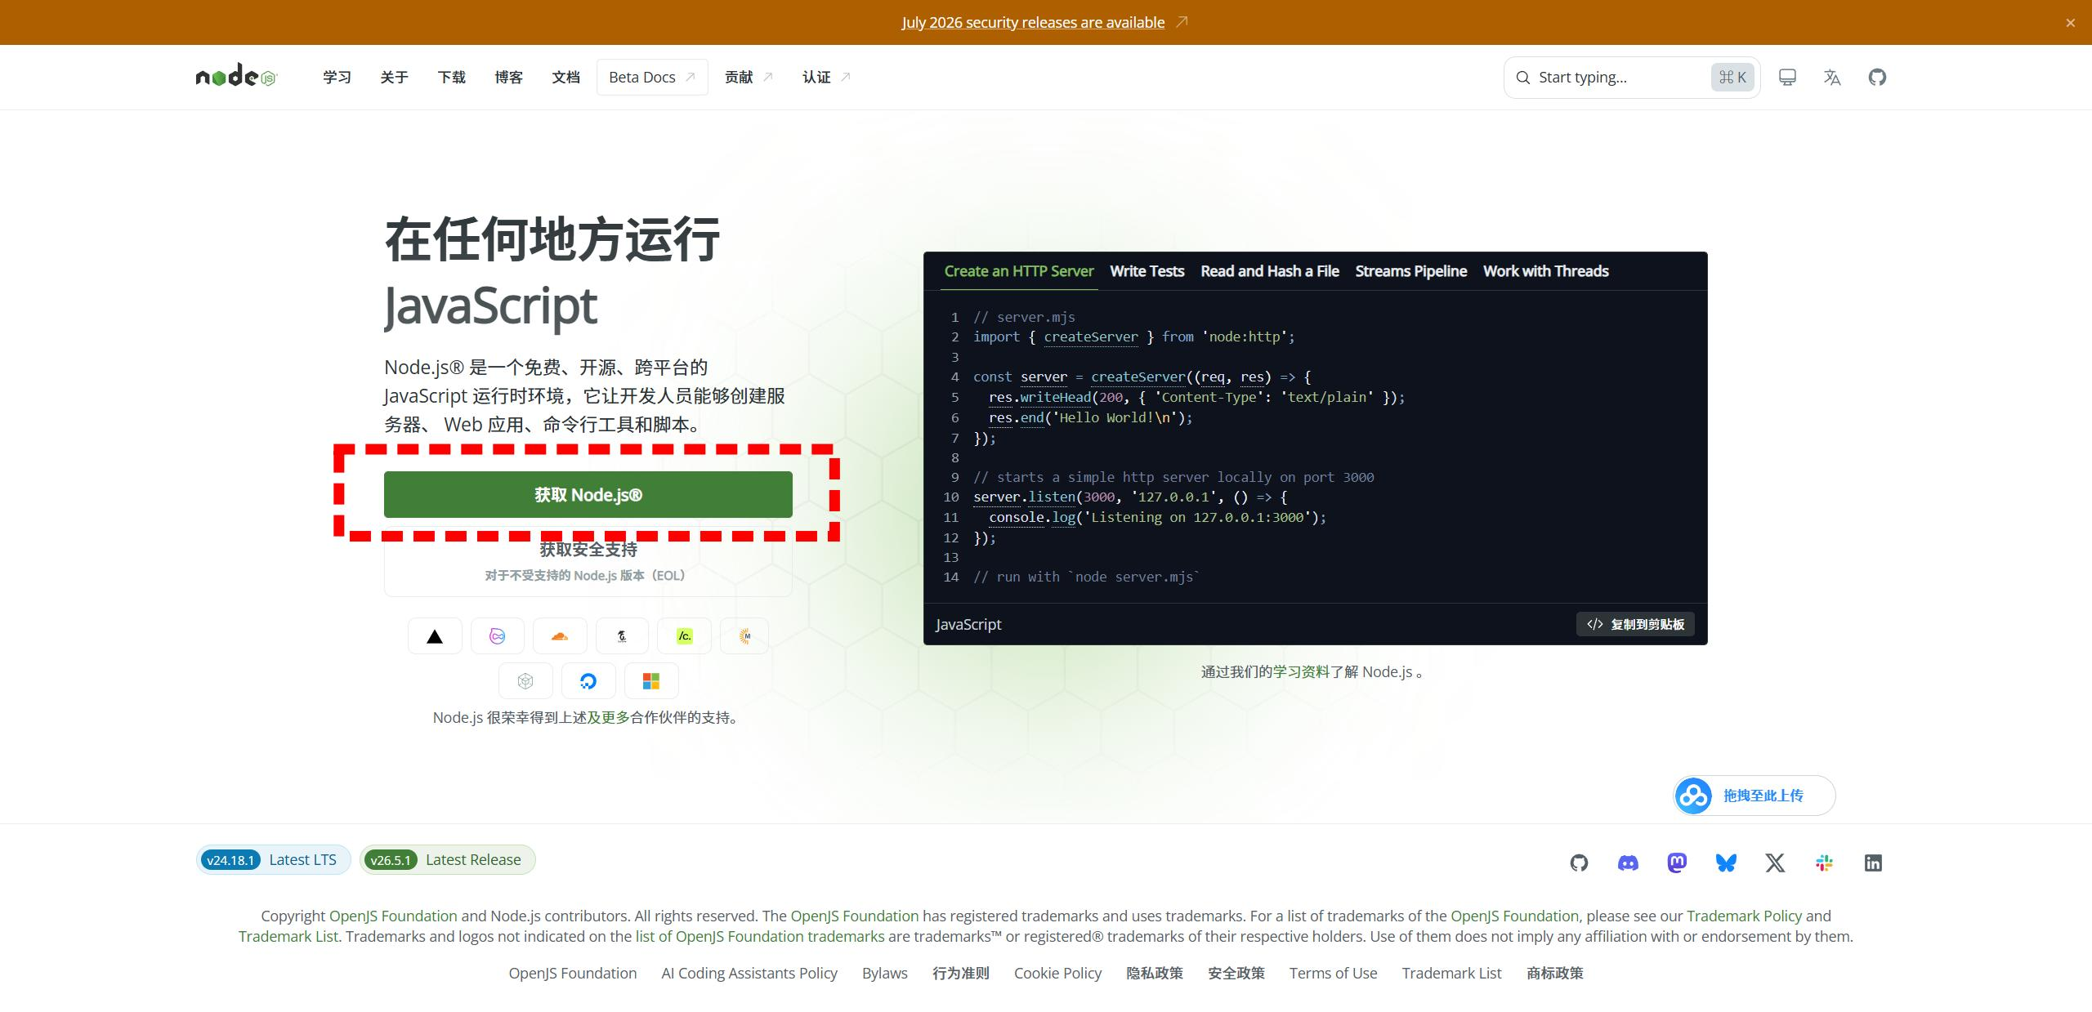
Task: Open 'list of OpenJS Foundation trademarks' link
Action: pos(760,936)
